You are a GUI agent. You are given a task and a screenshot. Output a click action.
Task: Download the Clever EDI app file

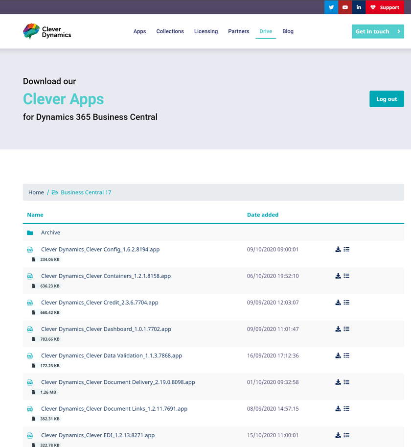pos(338,435)
